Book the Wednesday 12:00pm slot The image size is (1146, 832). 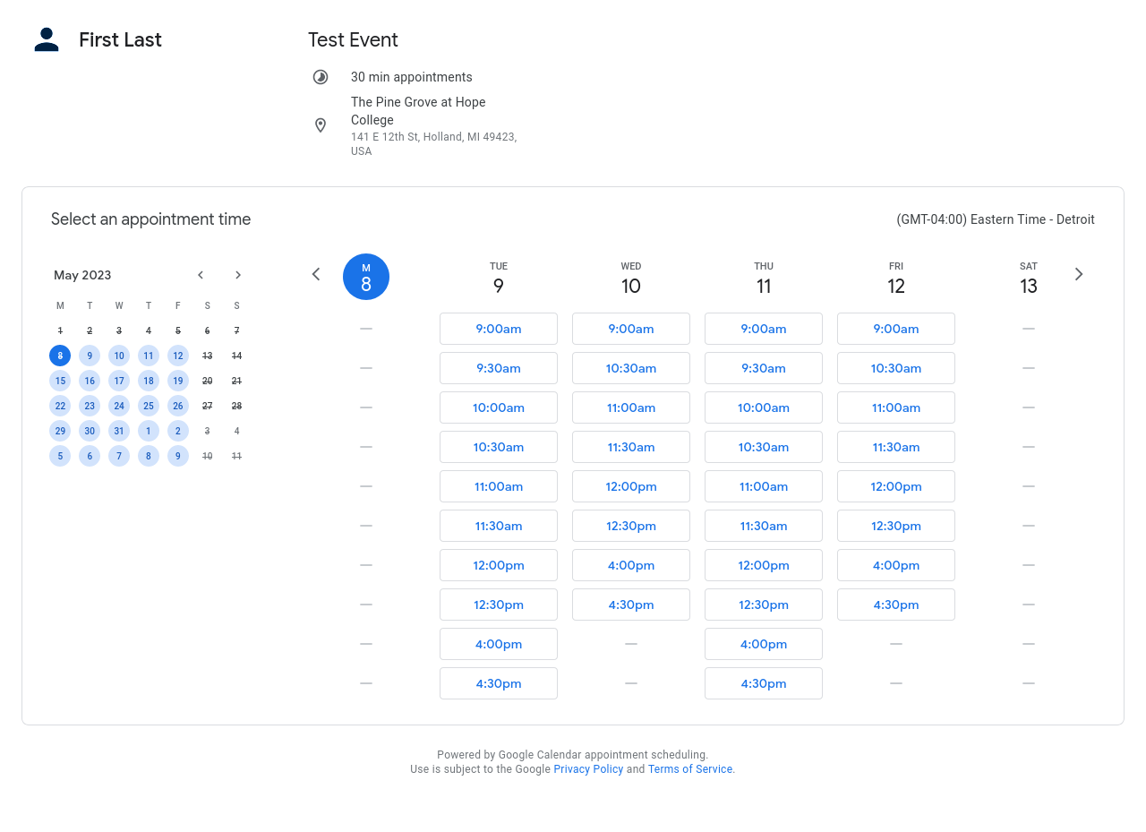pos(631,486)
